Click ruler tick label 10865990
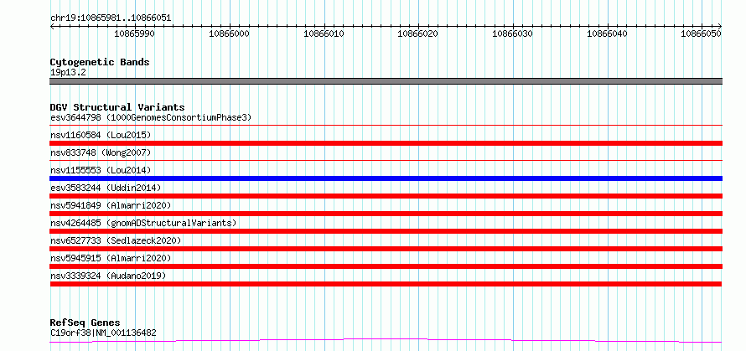 point(136,34)
